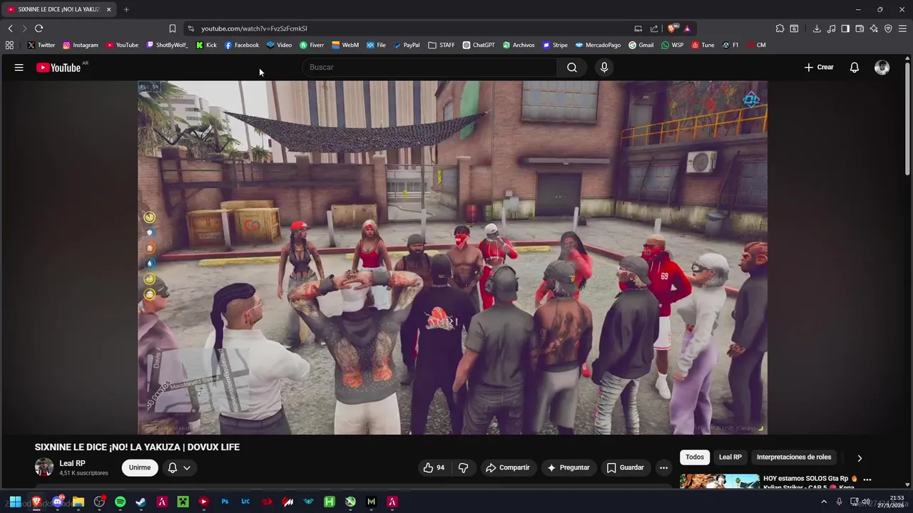Go to the YouTube home logo
Viewport: 913px width, 513px height.
(58, 67)
